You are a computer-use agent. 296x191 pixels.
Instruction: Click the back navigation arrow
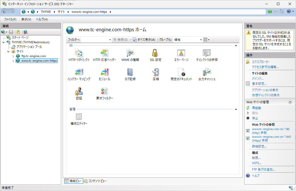coord(5,12)
